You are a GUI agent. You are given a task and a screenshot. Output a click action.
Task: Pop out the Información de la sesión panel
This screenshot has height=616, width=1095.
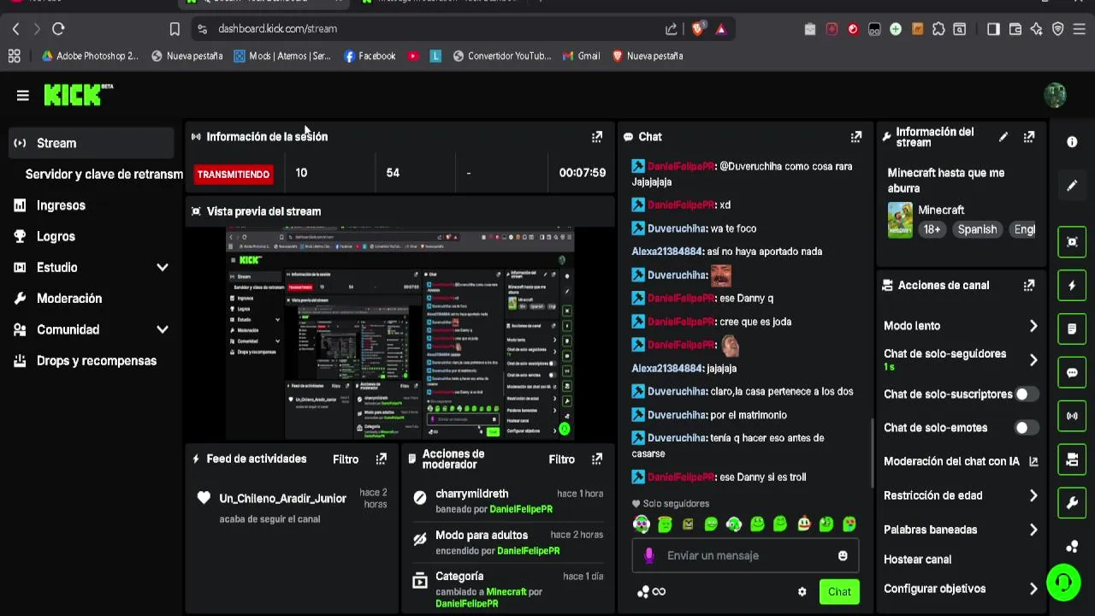pyautogui.click(x=597, y=137)
